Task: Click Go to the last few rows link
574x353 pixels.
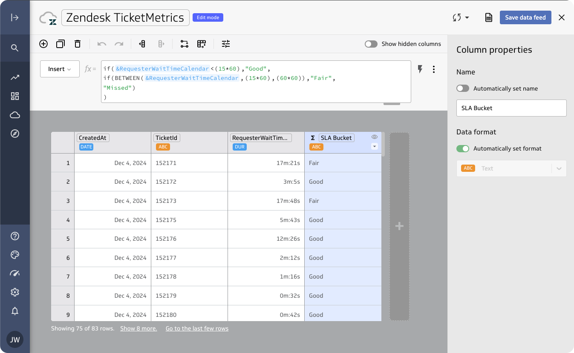Action: click(197, 328)
